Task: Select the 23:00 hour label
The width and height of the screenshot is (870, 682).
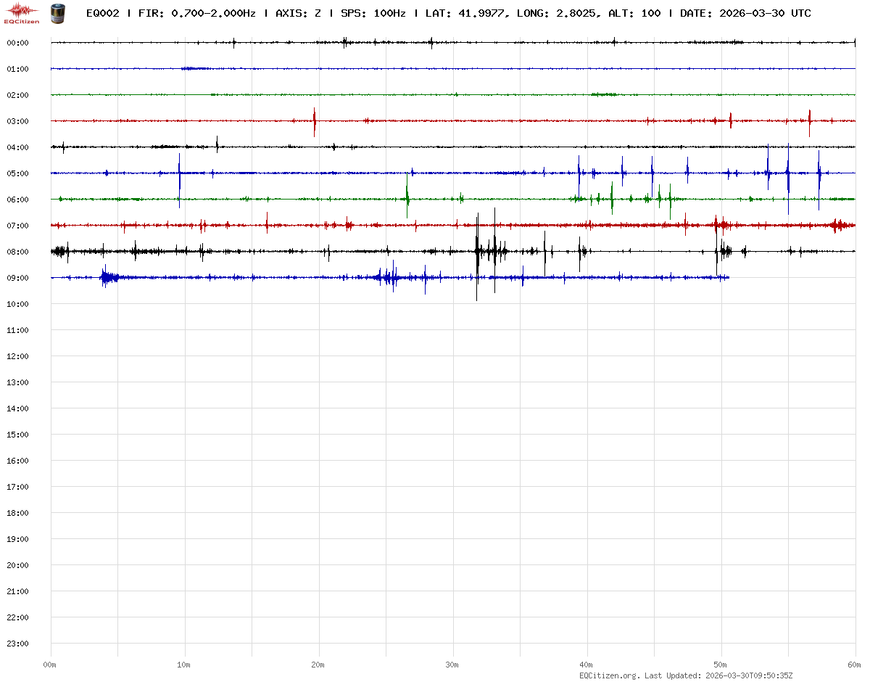Action: (17, 644)
